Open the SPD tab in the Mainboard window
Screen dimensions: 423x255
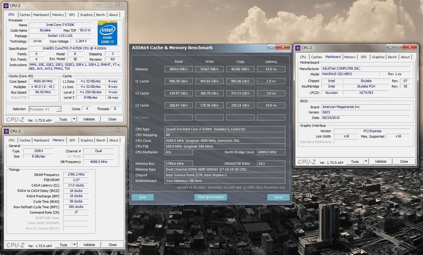[364, 57]
